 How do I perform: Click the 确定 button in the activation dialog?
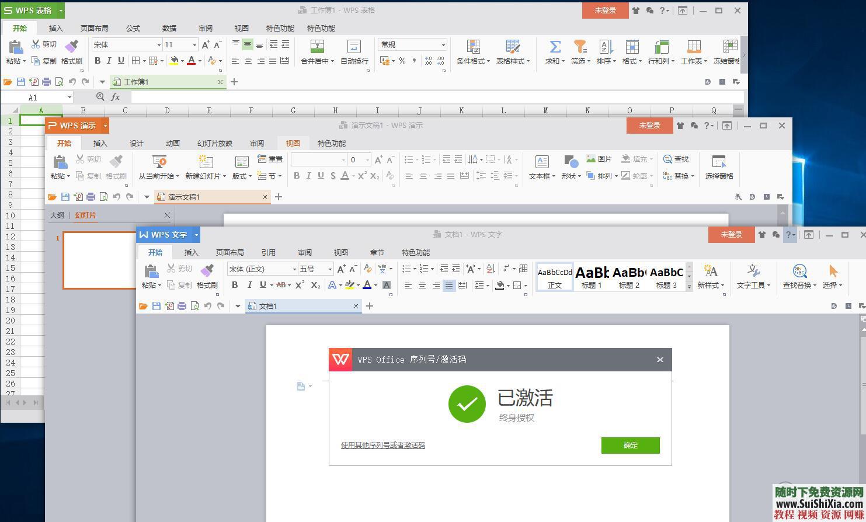[x=630, y=445]
